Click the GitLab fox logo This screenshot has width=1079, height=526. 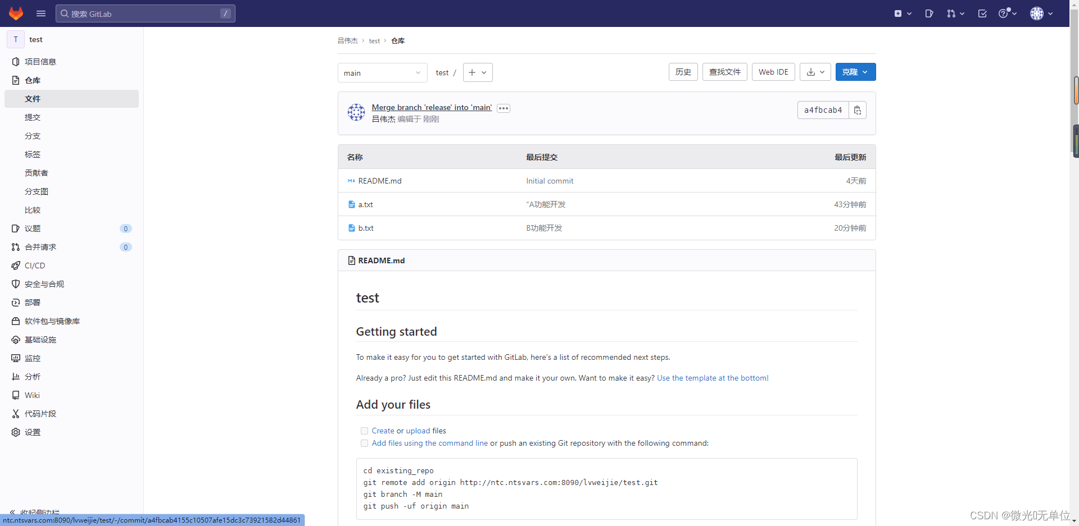[x=16, y=13]
